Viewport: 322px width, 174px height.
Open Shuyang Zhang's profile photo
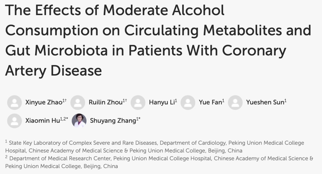(x=79, y=121)
